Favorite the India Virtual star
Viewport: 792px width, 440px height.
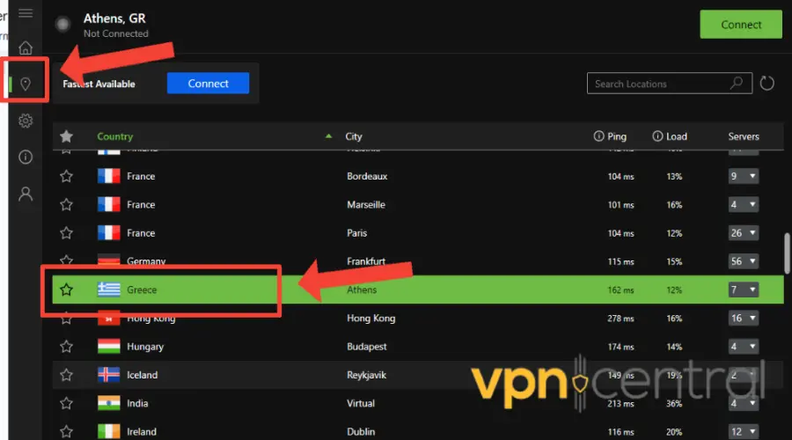tap(66, 403)
